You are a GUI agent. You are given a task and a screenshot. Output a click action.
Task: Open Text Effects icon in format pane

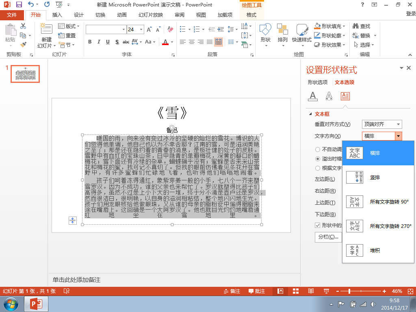tap(329, 96)
